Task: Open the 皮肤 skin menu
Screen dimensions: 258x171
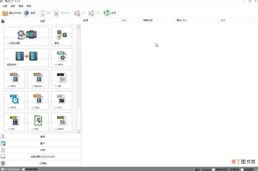Action: (13, 6)
